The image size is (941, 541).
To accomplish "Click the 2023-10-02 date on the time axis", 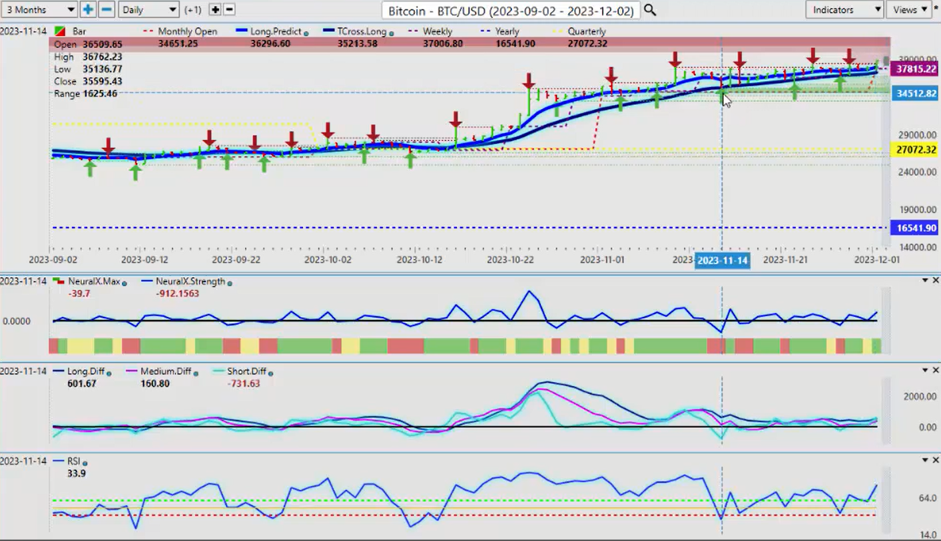I will [327, 260].
